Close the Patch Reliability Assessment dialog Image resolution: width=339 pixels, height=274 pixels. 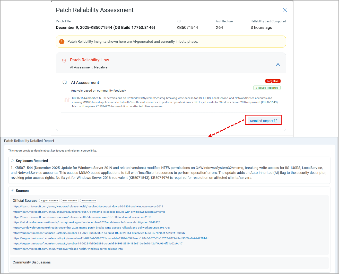[285, 10]
